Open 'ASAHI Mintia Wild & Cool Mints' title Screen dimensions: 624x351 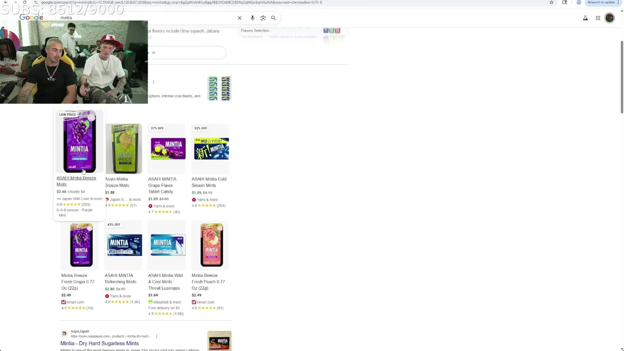click(165, 282)
